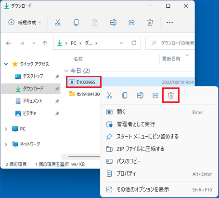
Task: Click the context menu Delete trash icon
Action: pyautogui.click(x=171, y=95)
